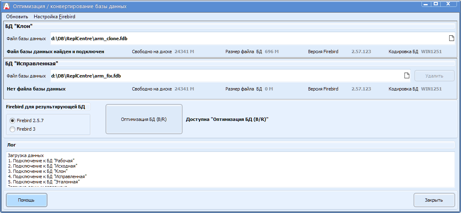Click the 696 M file size value
Image resolution: width=461 pixels, height=213 pixels.
[272, 52]
